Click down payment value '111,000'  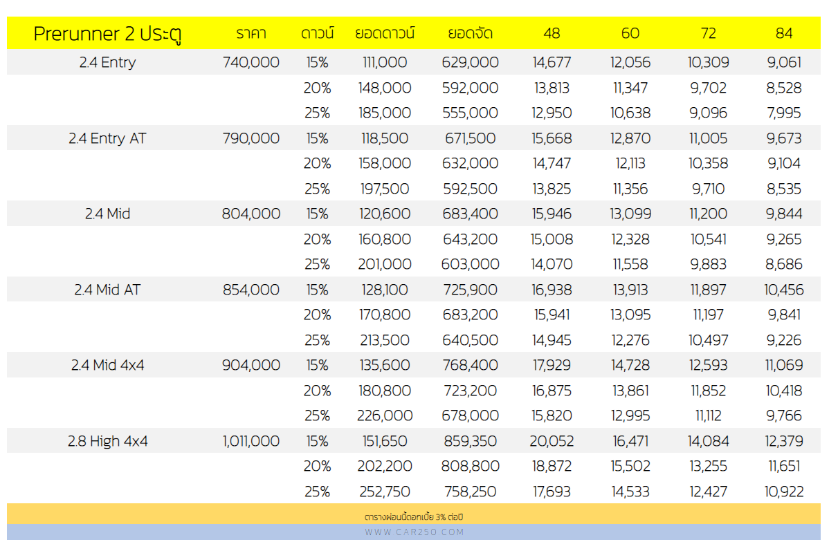pyautogui.click(x=385, y=62)
